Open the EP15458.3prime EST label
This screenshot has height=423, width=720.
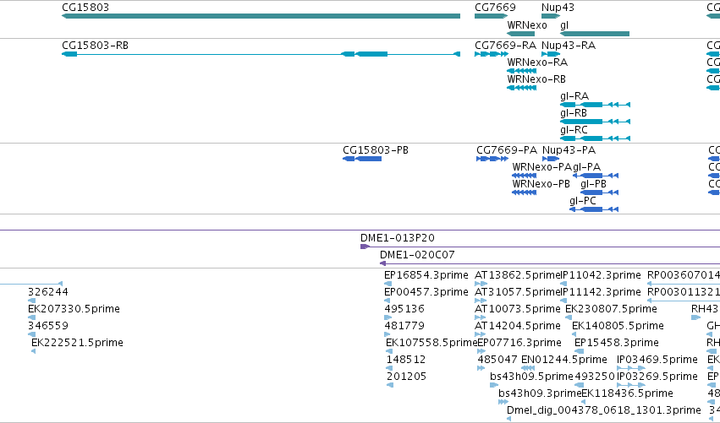(x=617, y=344)
